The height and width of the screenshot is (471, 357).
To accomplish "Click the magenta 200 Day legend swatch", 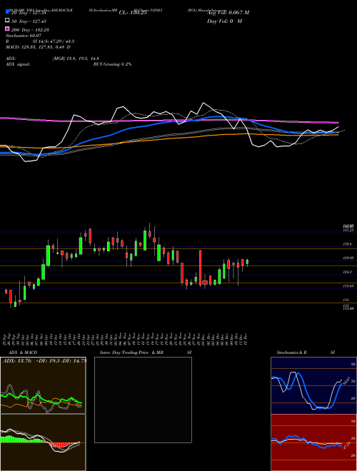I will coord(8,29).
